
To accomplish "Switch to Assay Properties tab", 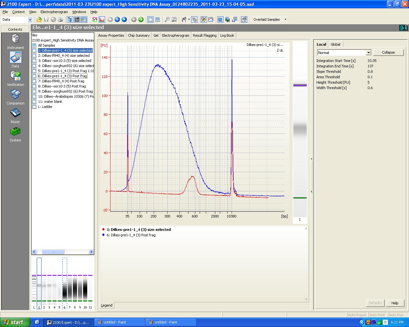I will 111,35.
